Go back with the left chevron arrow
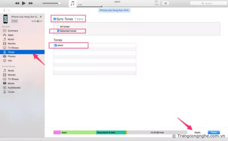The image size is (228, 141). tap(4, 10)
